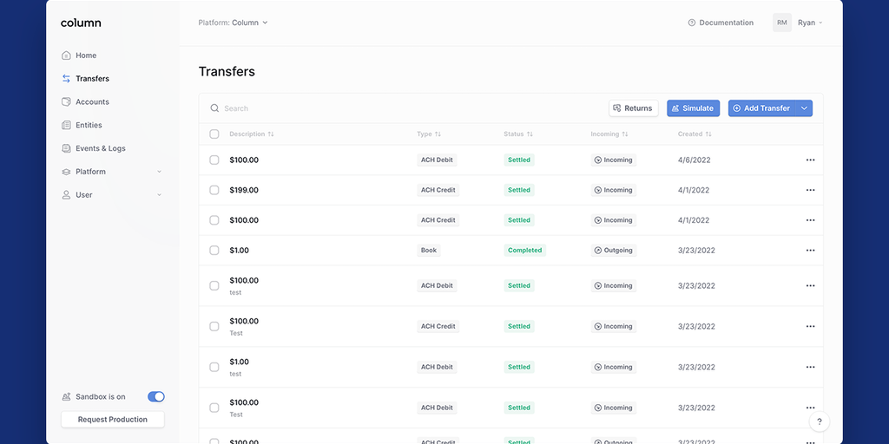The width and height of the screenshot is (889, 444).
Task: Open the three-dot menu for 4/6/2022 transfer
Action: click(810, 160)
